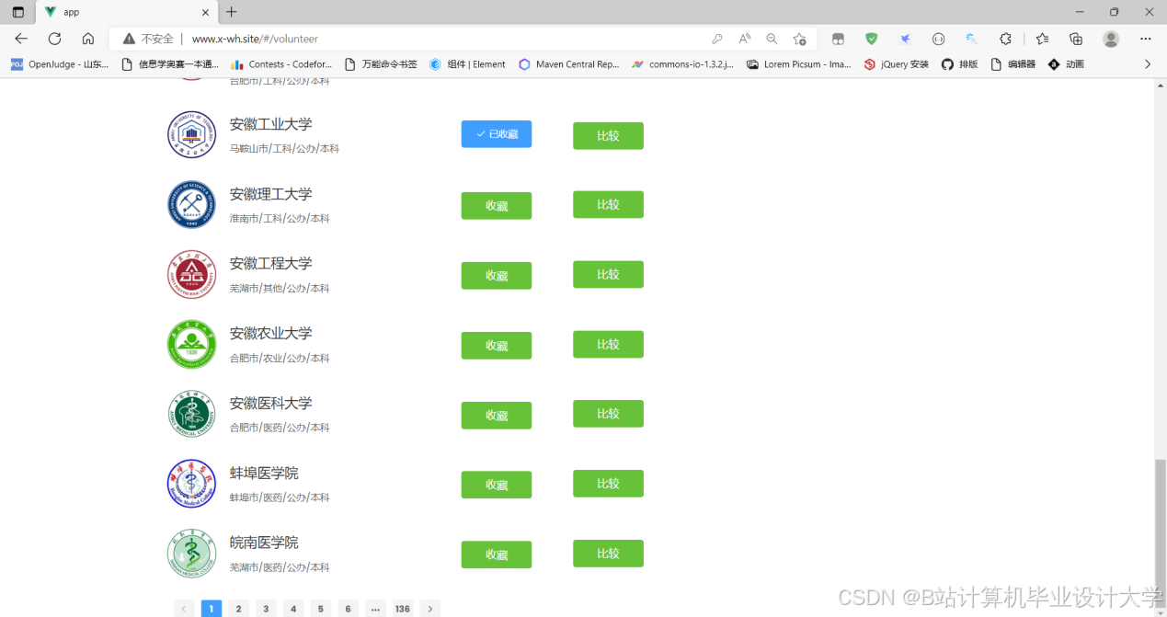
Task: Open the green shield extension icon
Action: [871, 39]
